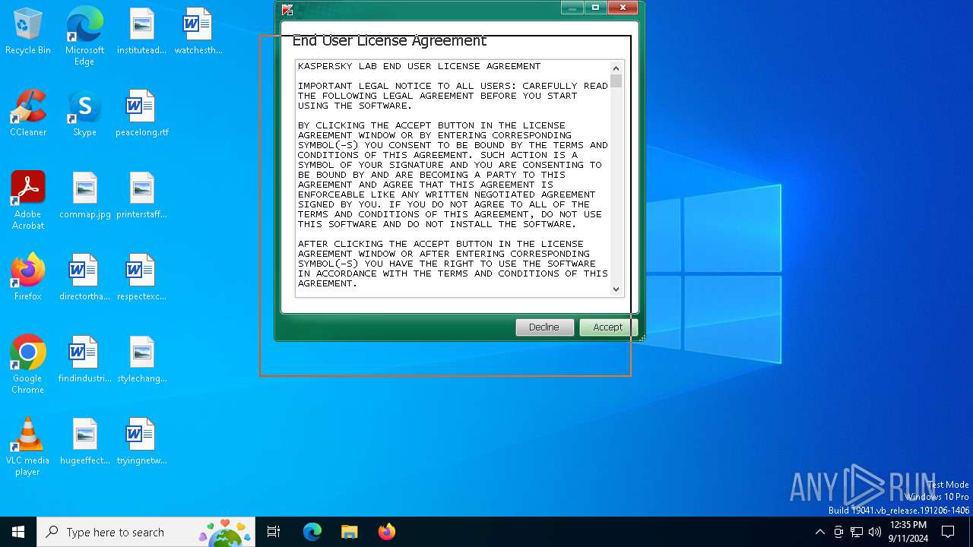Select the Microsoft Edge desktop shortcut
The width and height of the screenshot is (973, 547).
click(84, 36)
